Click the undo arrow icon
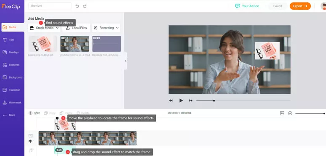 point(77,6)
